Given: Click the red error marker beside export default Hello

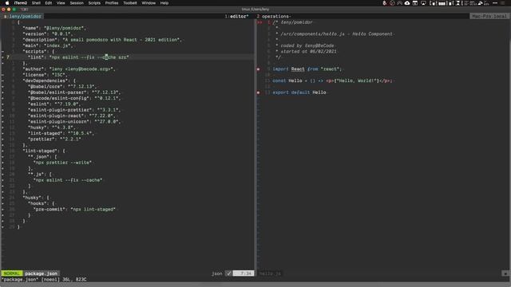Looking at the screenshot, I should pyautogui.click(x=259, y=92).
